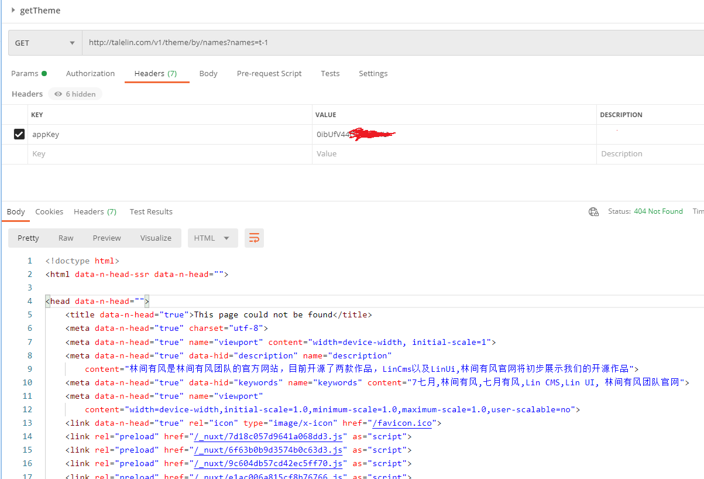Open the GET method dropdown
Screen dimensions: 704x479
point(45,43)
